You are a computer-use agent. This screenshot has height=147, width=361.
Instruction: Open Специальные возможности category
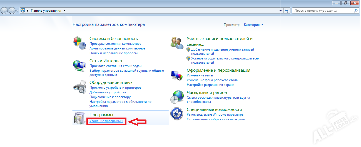coord(214,109)
